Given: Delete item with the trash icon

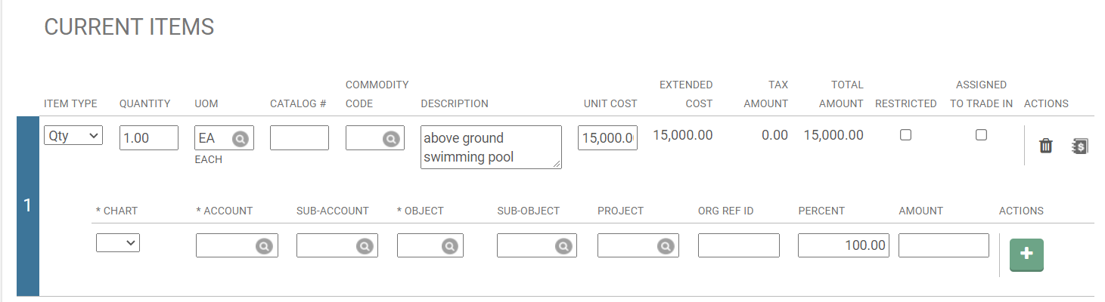Looking at the screenshot, I should pos(1045,146).
